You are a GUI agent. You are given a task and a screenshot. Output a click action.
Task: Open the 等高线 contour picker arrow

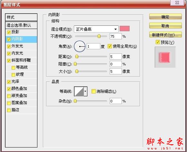pos(85,91)
